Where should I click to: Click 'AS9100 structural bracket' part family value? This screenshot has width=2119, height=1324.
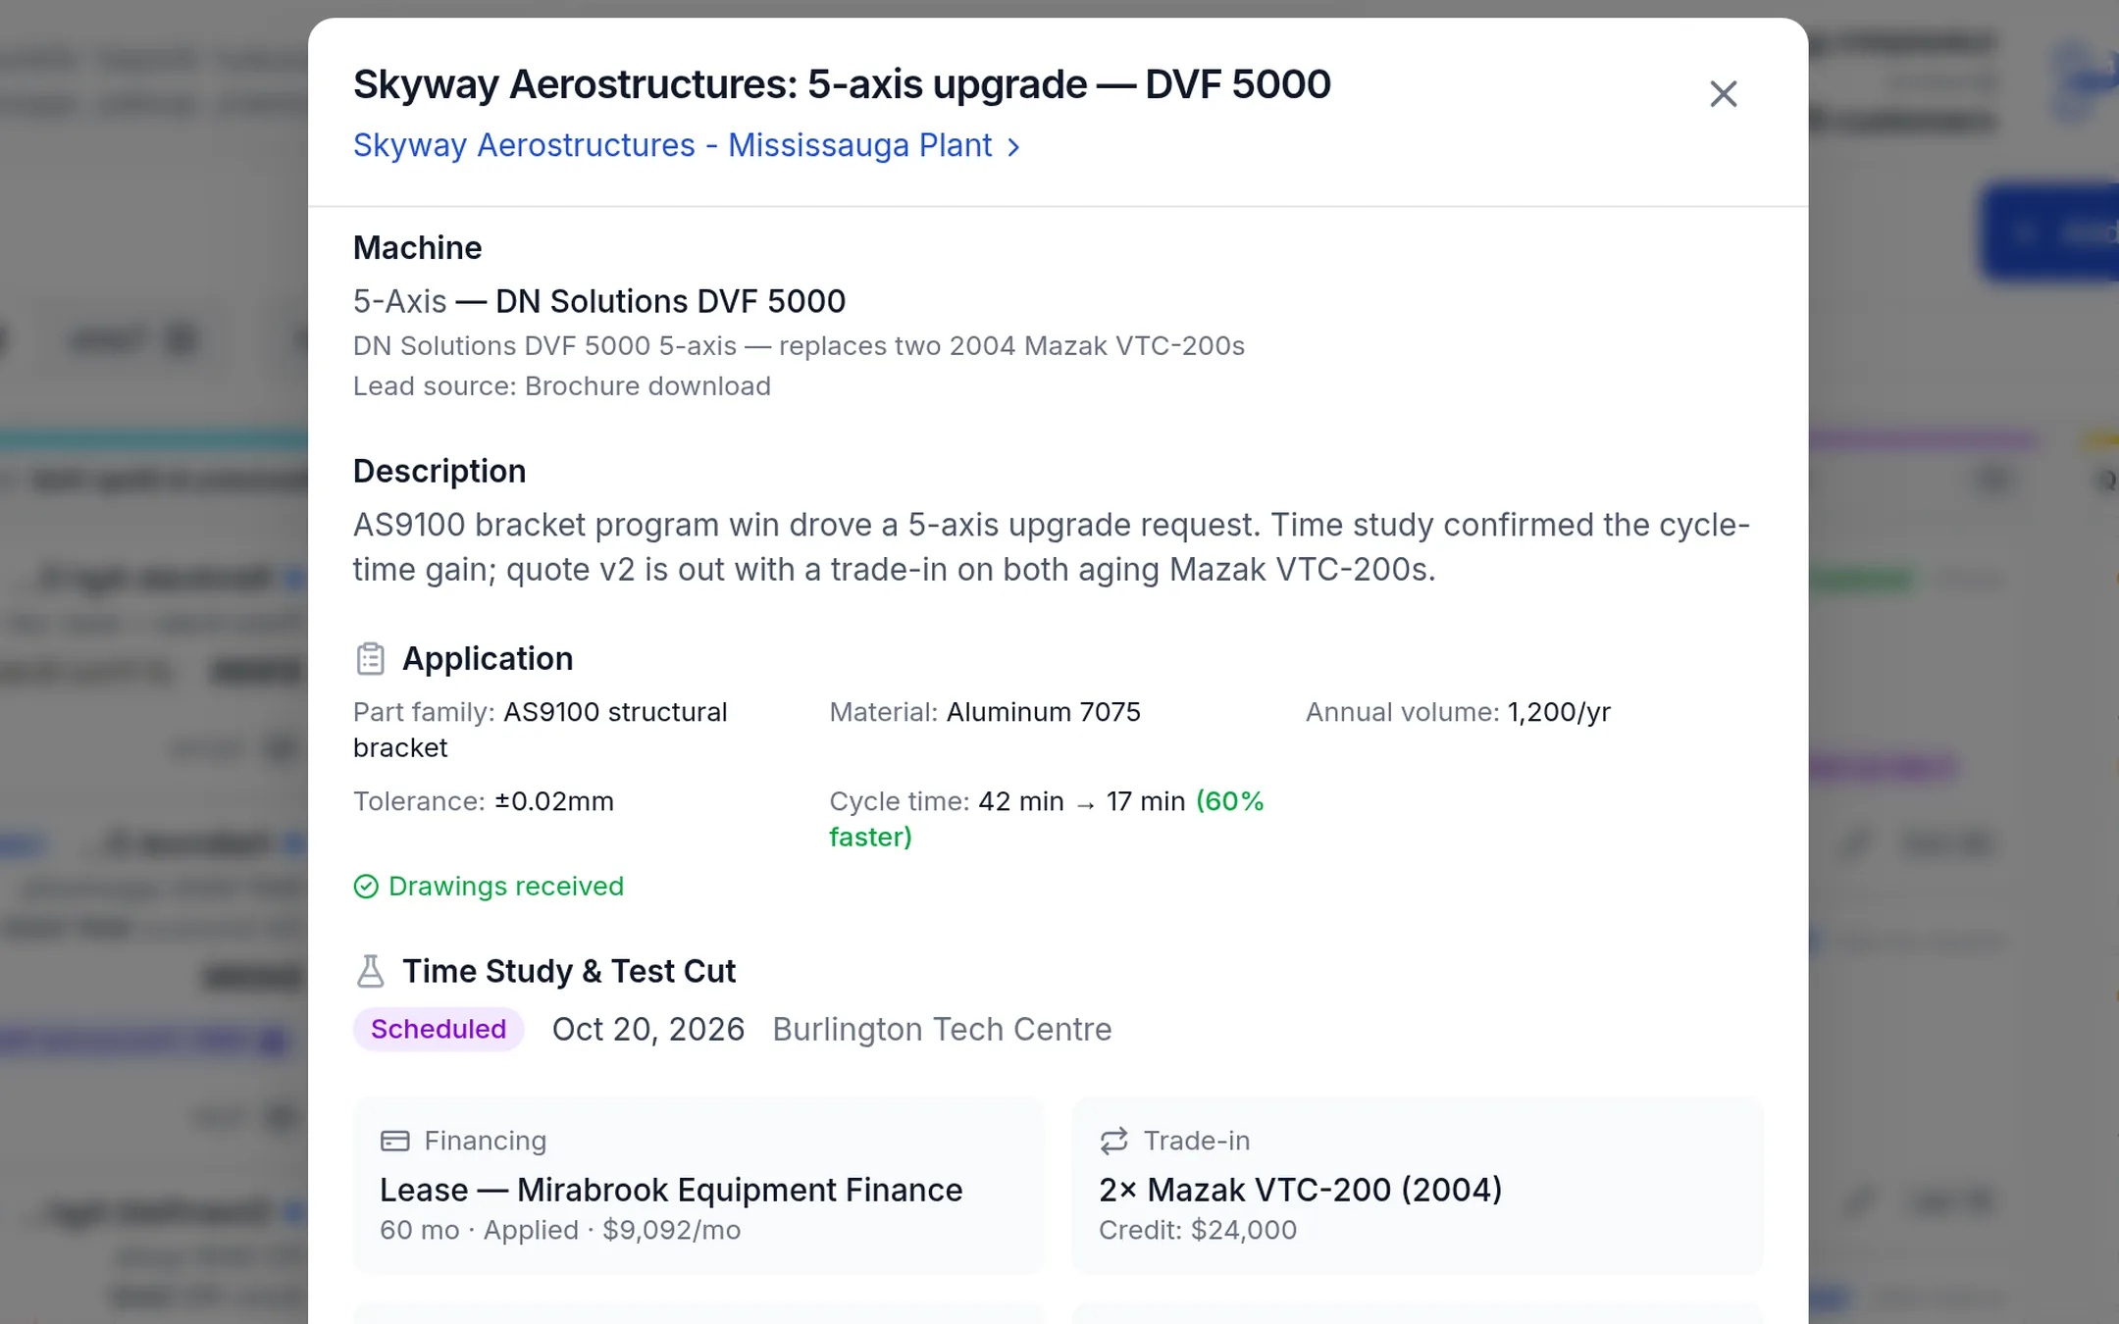click(x=541, y=730)
